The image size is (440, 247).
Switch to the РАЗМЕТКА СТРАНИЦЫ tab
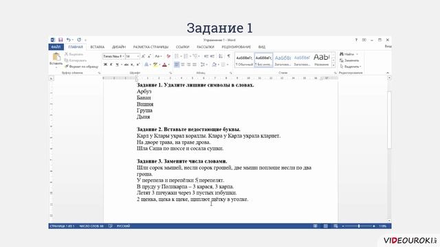(151, 47)
